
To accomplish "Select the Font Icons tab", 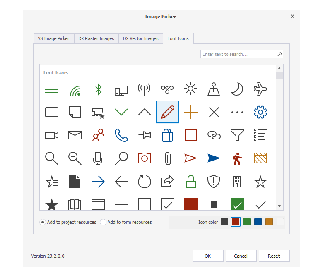I will (178, 38).
